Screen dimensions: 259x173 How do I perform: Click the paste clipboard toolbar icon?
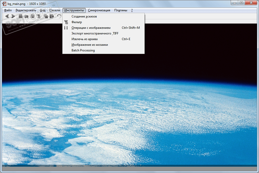[52, 16]
